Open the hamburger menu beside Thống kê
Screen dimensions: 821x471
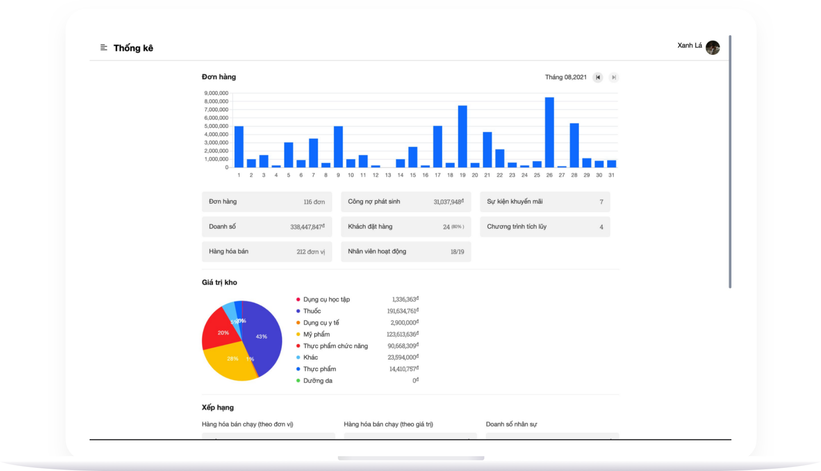pos(103,47)
